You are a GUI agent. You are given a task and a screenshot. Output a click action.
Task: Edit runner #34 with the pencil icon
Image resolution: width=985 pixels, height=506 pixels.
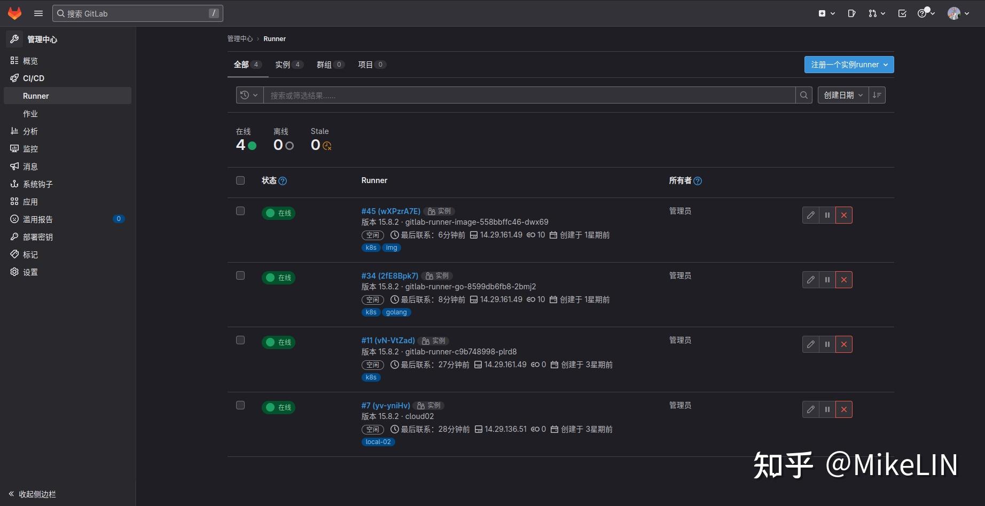click(x=810, y=279)
